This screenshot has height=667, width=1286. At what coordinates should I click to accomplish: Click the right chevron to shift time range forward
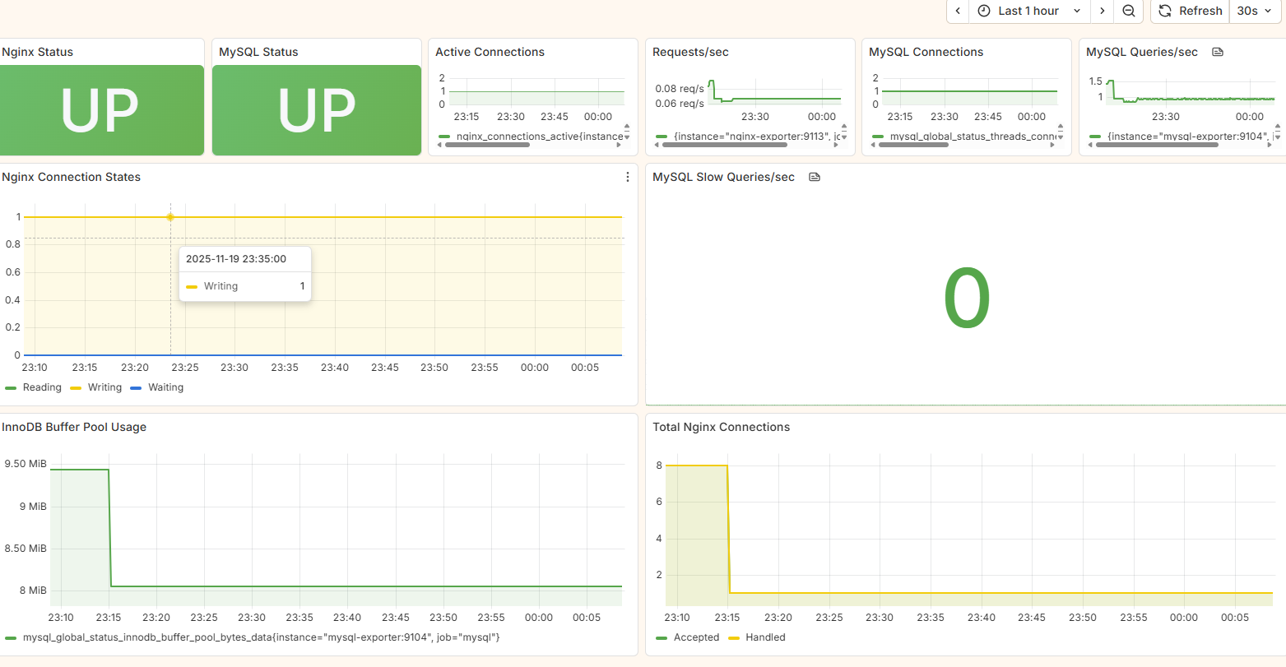point(1102,11)
